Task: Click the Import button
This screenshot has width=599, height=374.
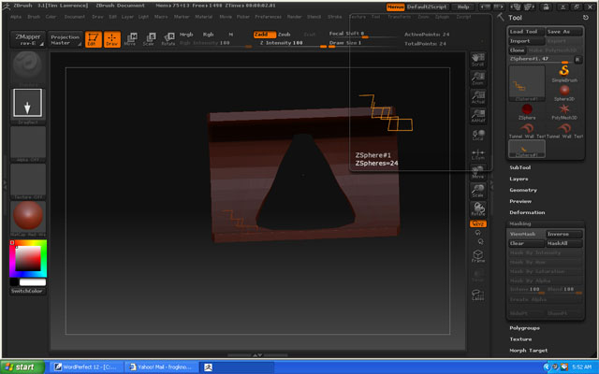Action: [526, 41]
